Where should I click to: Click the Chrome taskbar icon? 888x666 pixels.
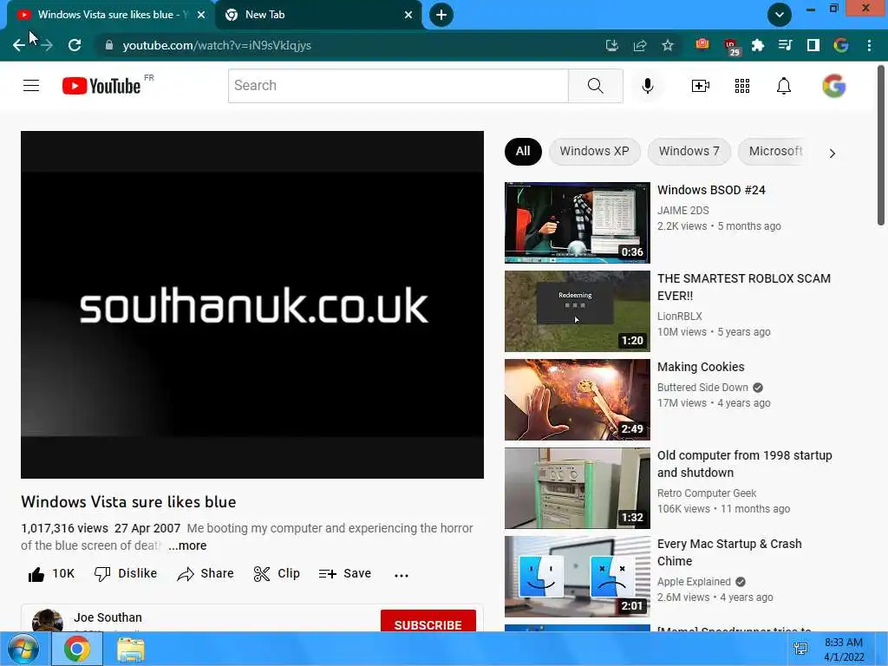[77, 649]
